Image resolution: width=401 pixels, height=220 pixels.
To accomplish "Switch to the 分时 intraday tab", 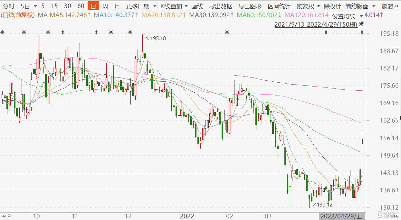I will pos(9,6).
